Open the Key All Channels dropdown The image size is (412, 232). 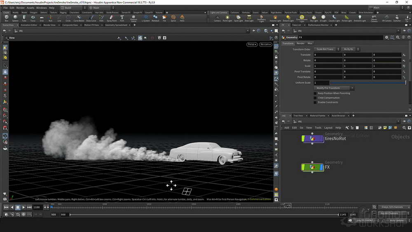click(394, 213)
